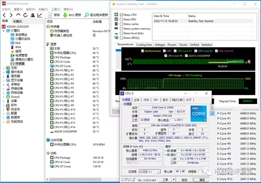Expand the 存储设备 tree node

click(3, 89)
